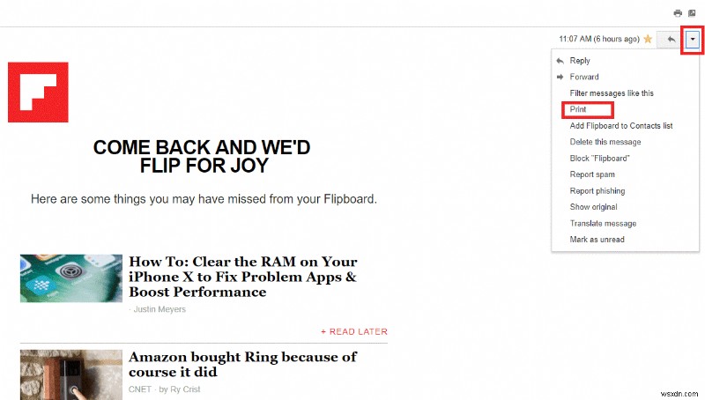Choose Report spam menu entry
The image size is (705, 400).
click(592, 174)
